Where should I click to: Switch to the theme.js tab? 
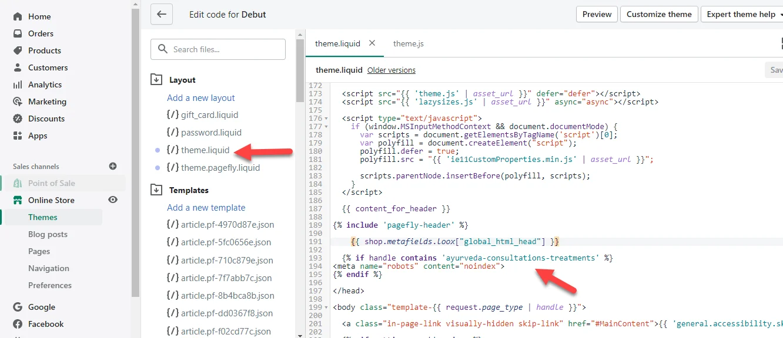[x=409, y=43]
